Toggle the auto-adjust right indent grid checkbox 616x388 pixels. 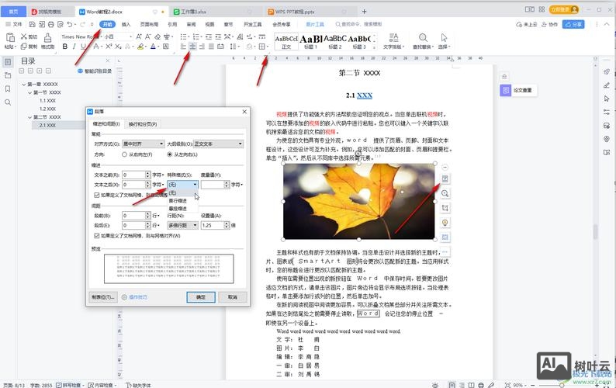(x=97, y=195)
